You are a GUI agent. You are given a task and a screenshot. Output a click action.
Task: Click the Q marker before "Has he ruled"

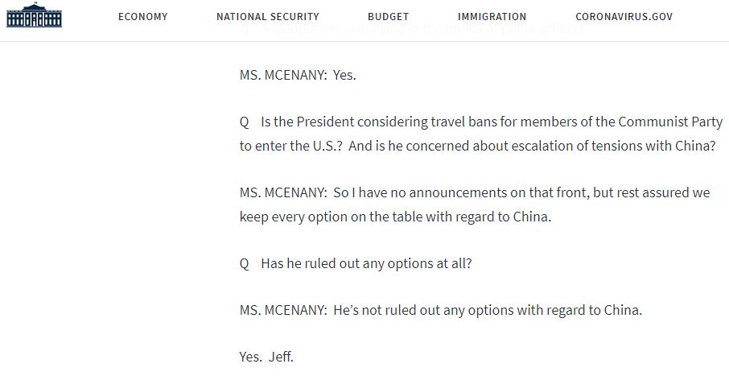pos(245,264)
